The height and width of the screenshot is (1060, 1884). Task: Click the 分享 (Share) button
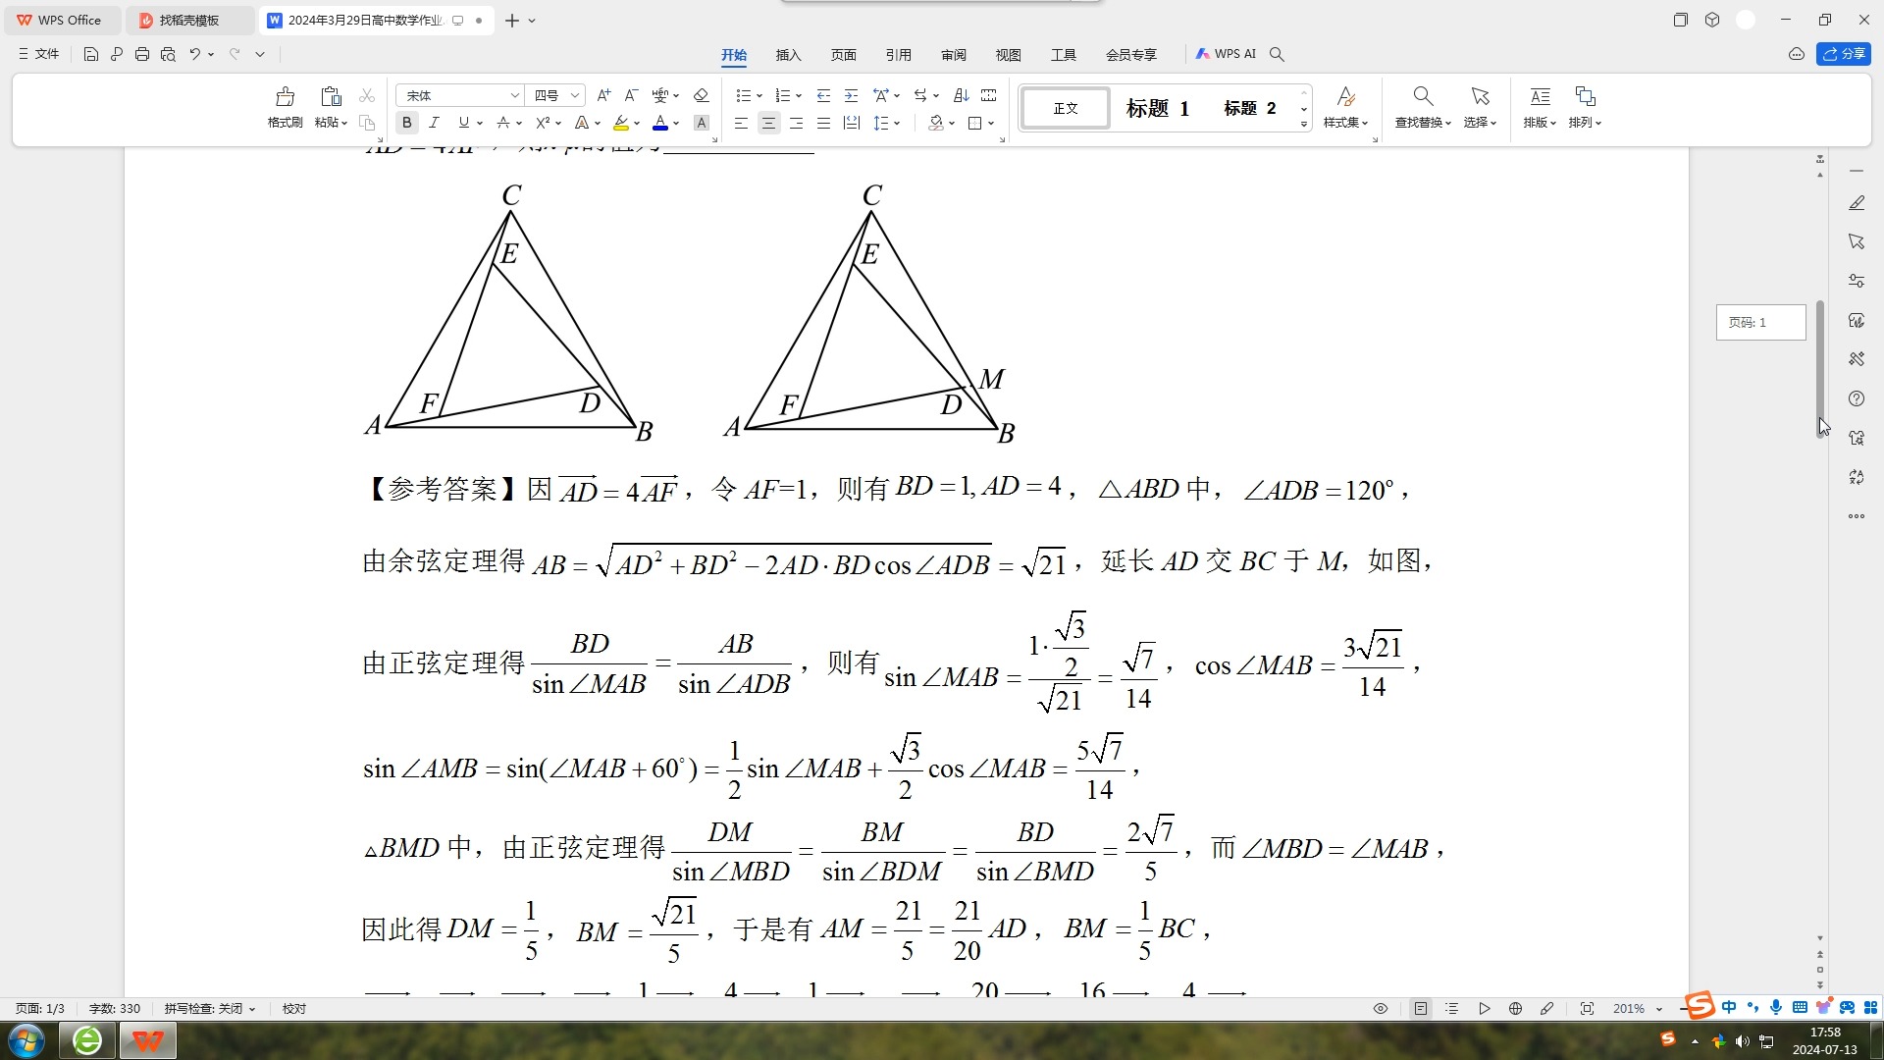[x=1844, y=54]
